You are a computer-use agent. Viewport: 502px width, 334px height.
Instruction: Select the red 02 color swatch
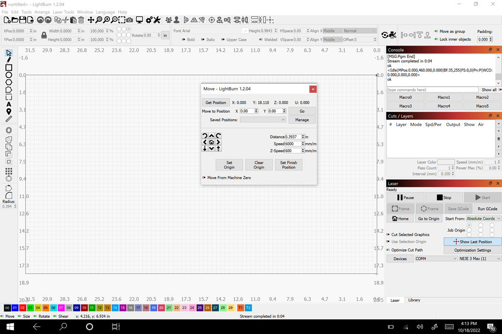click(x=22, y=308)
